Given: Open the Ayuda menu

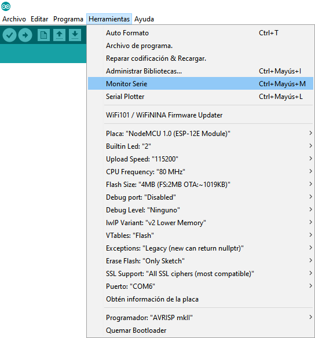Looking at the screenshot, I should (x=144, y=19).
